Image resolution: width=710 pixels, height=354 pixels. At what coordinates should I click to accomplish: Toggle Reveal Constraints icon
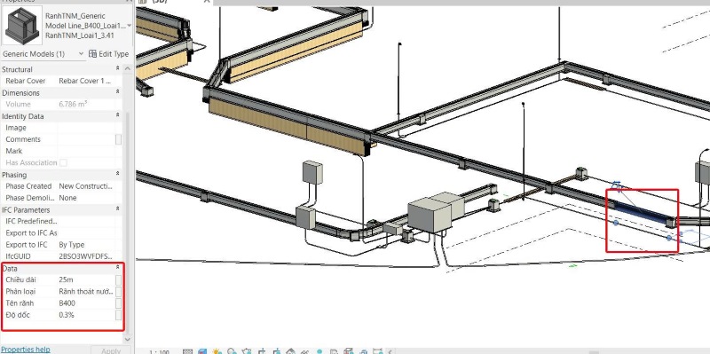point(378,351)
